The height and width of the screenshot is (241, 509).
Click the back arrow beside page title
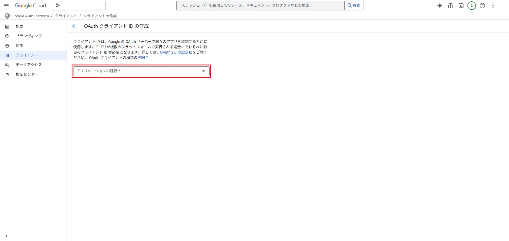(x=74, y=26)
